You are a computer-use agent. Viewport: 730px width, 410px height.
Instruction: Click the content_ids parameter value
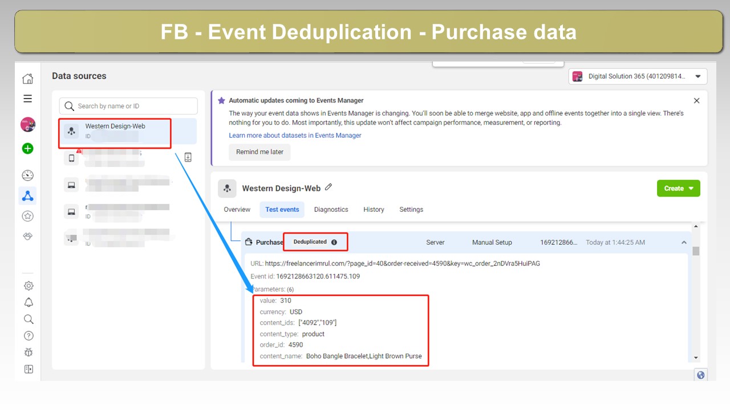click(x=317, y=323)
